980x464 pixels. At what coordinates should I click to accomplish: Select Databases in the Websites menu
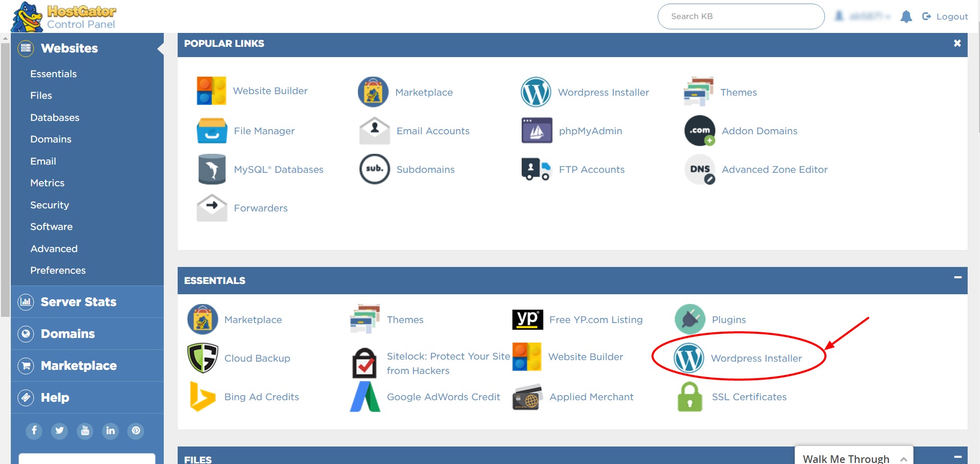tap(55, 118)
